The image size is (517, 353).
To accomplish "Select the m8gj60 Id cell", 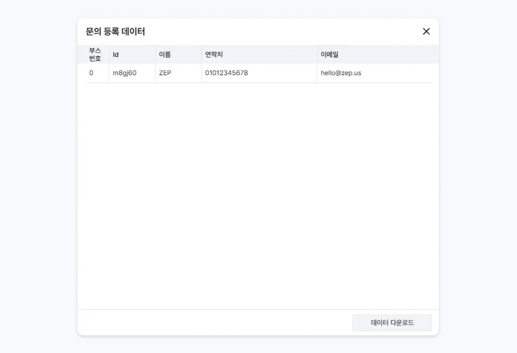I will (x=124, y=73).
